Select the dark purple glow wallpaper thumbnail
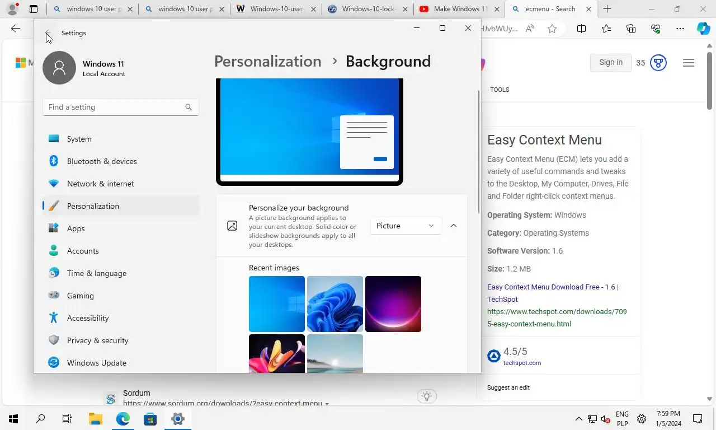 pyautogui.click(x=393, y=304)
